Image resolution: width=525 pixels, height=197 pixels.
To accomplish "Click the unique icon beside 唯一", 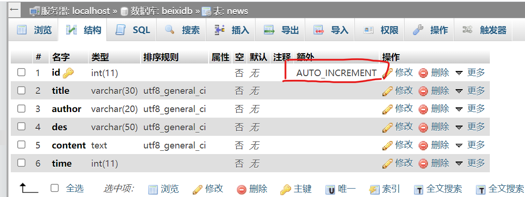I will 330,190.
